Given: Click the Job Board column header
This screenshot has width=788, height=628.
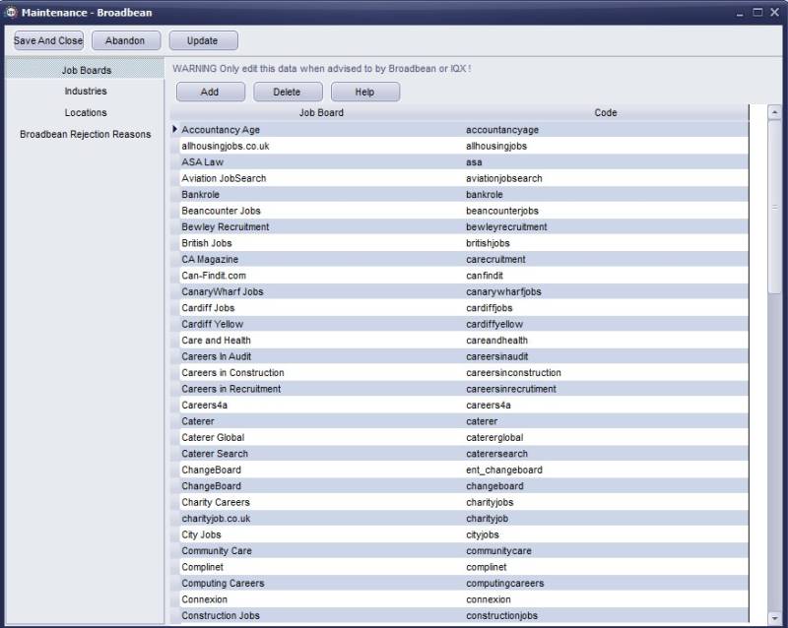Looking at the screenshot, I should pyautogui.click(x=322, y=112).
